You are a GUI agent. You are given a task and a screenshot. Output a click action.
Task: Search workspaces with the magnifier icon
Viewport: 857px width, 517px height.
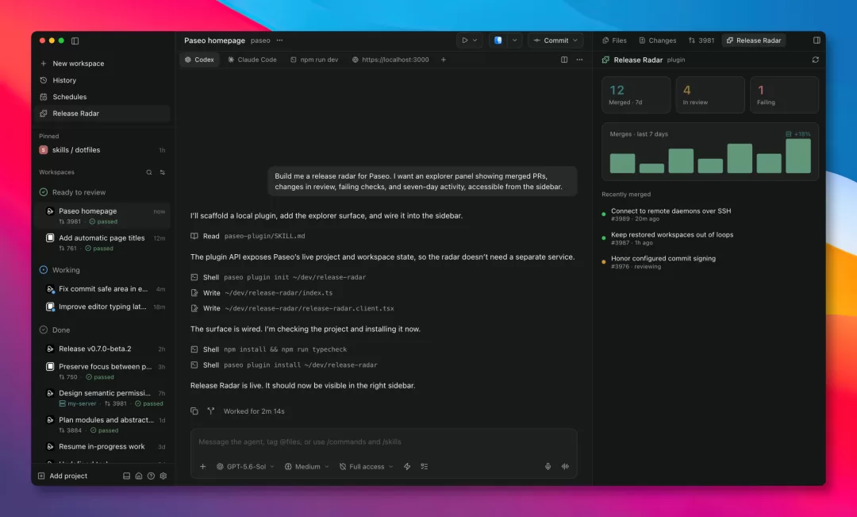pos(148,172)
